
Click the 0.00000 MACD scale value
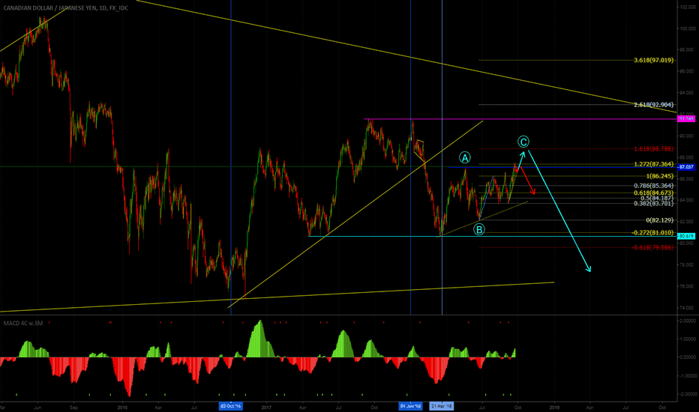pyautogui.click(x=688, y=357)
